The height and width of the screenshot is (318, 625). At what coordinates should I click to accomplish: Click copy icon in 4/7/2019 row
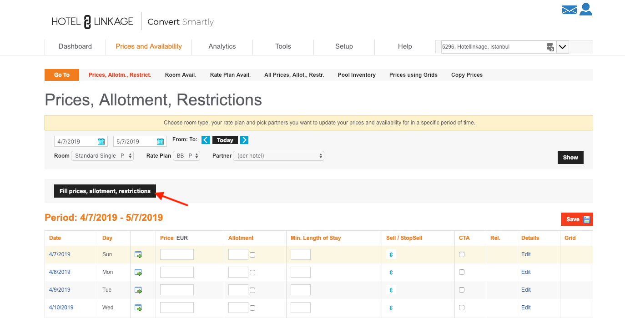click(x=138, y=255)
